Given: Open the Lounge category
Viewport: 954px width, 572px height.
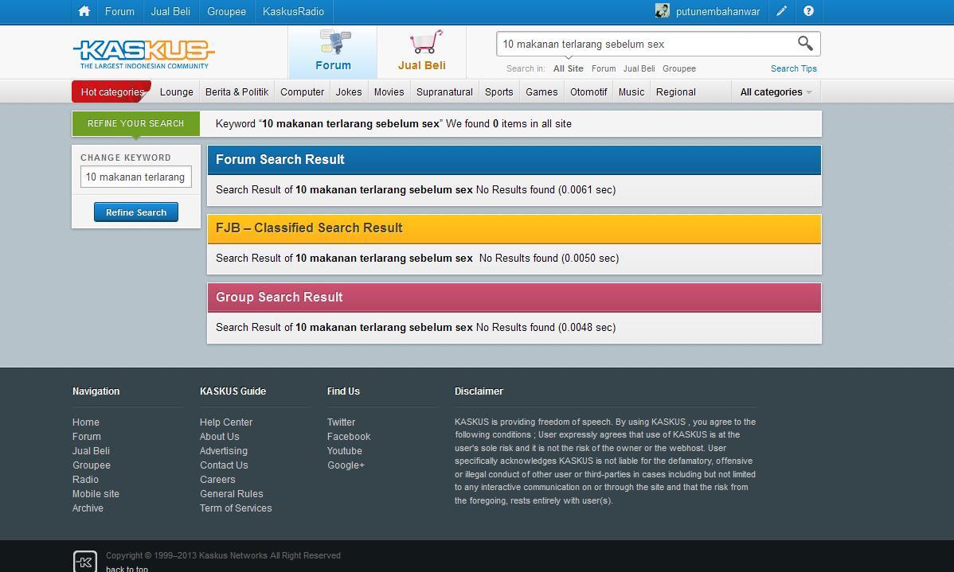Looking at the screenshot, I should (x=177, y=91).
